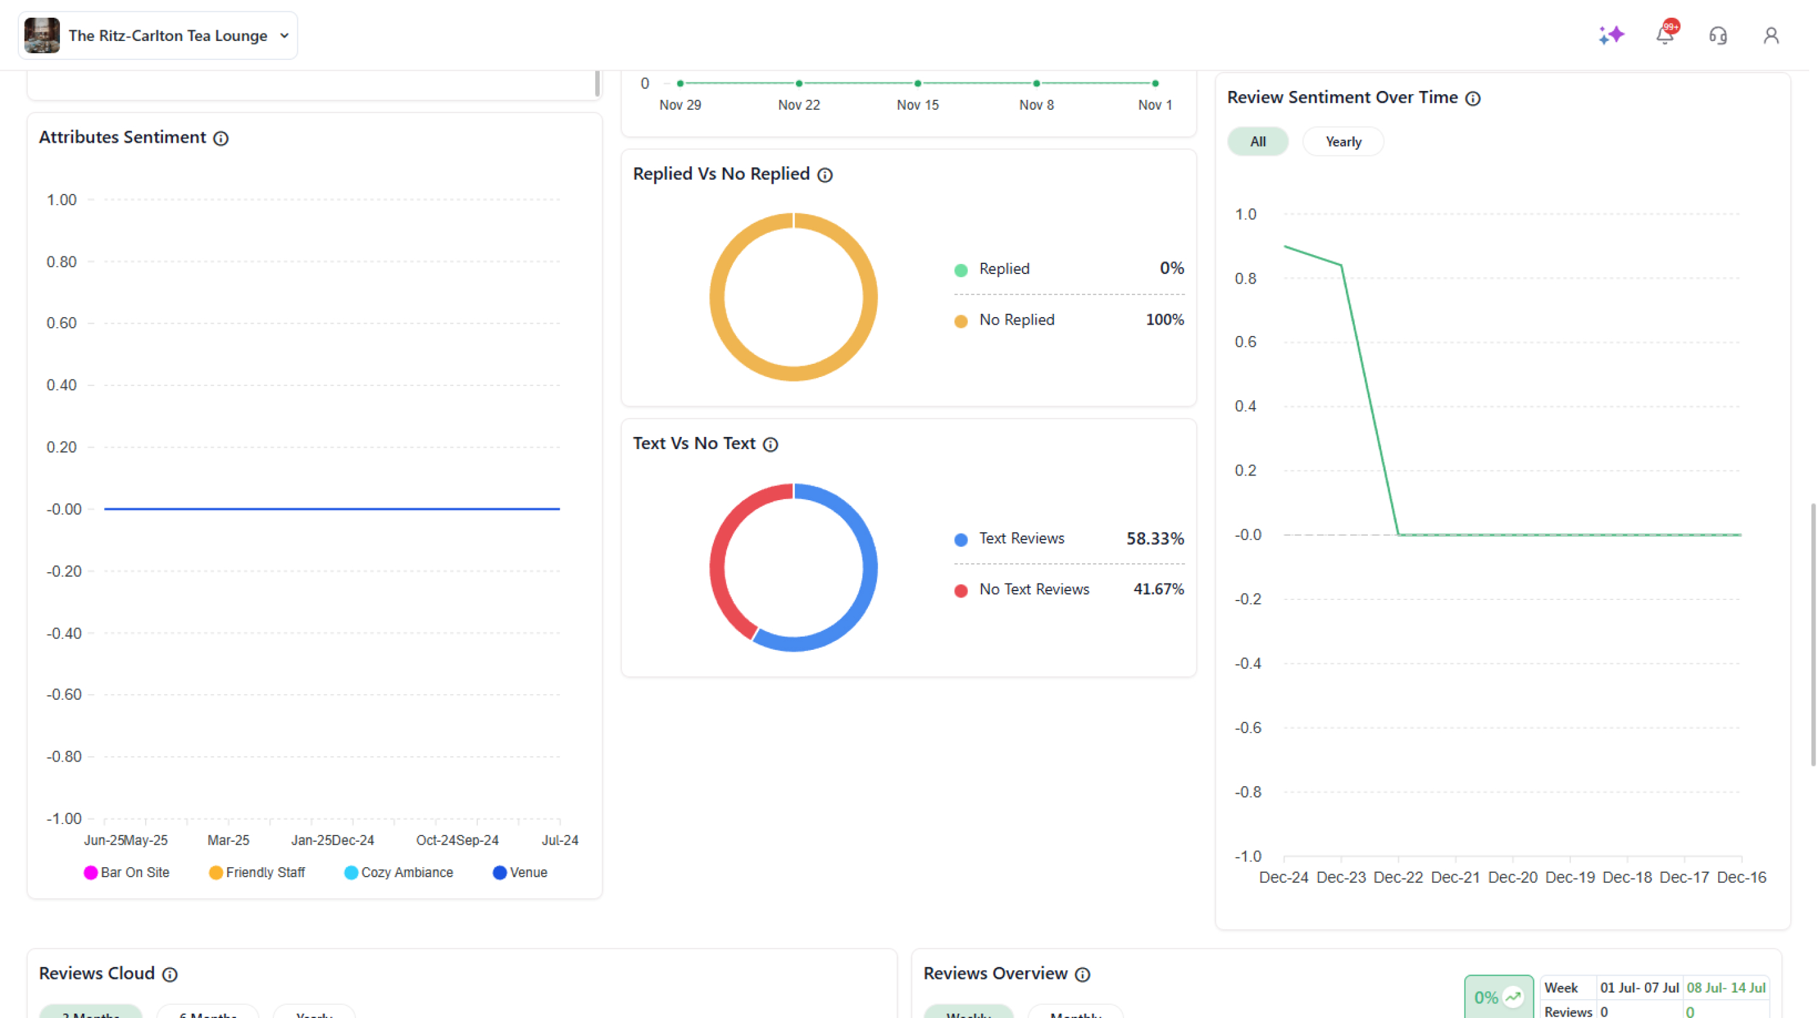Click info icon beside Attributes Sentiment
Image resolution: width=1818 pixels, height=1018 pixels.
221,138
